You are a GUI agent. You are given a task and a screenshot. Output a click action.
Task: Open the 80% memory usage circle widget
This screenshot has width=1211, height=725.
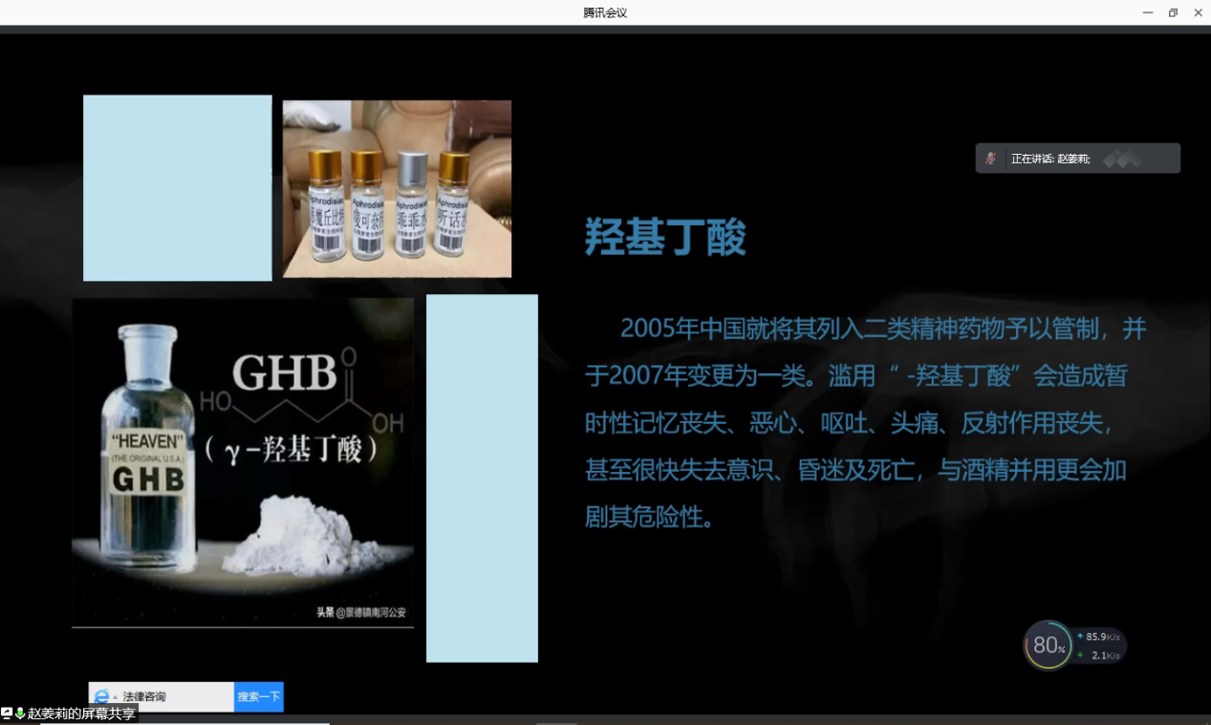point(1049,646)
